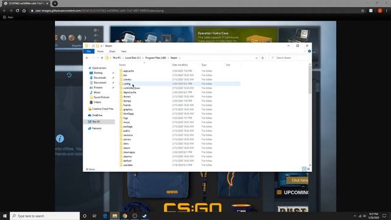Go back in File Explorer
Image resolution: width=391 pixels, height=220 pixels.
coord(87,58)
